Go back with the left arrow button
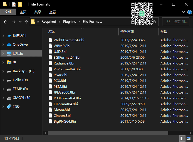The width and height of the screenshot is (193, 142). click(x=6, y=22)
